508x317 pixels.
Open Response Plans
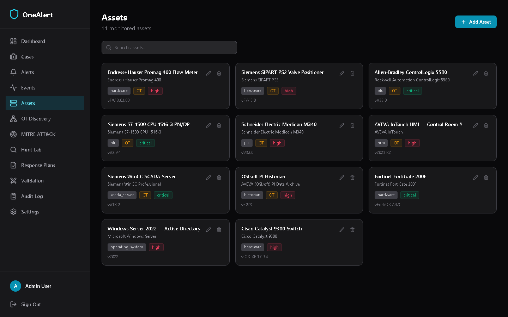pyautogui.click(x=45, y=165)
